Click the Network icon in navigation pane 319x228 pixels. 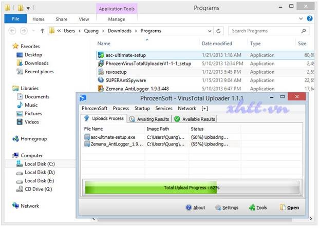15,205
